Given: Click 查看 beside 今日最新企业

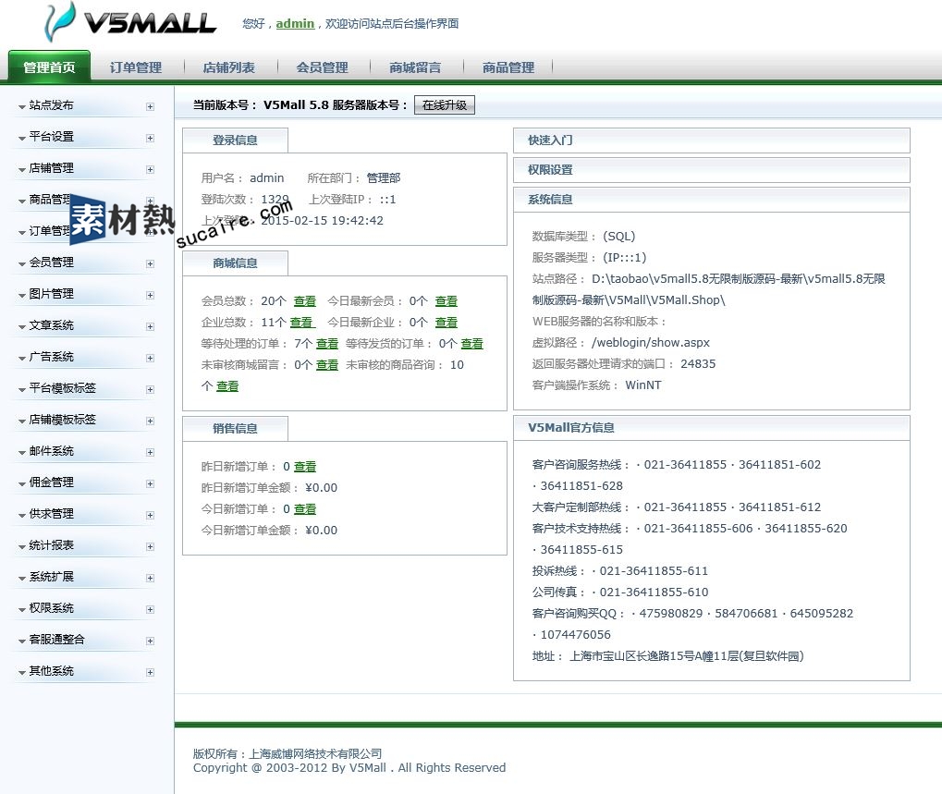Looking at the screenshot, I should pos(447,323).
